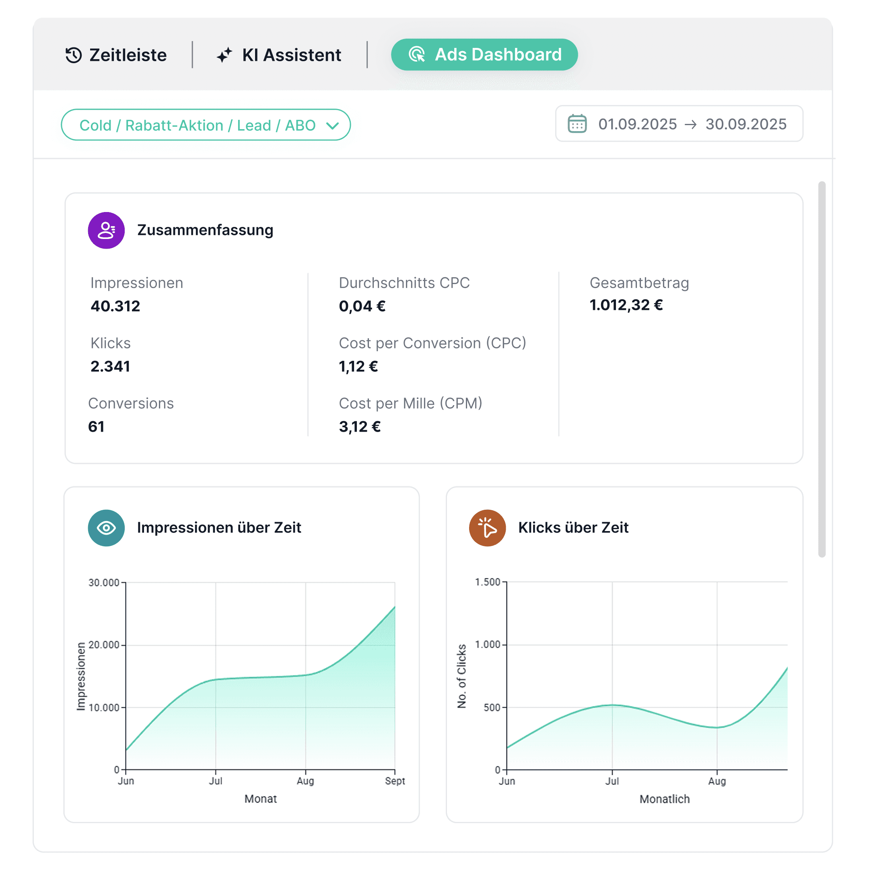The image size is (869, 869).
Task: Click the end date 30.09.2025
Action: (746, 124)
